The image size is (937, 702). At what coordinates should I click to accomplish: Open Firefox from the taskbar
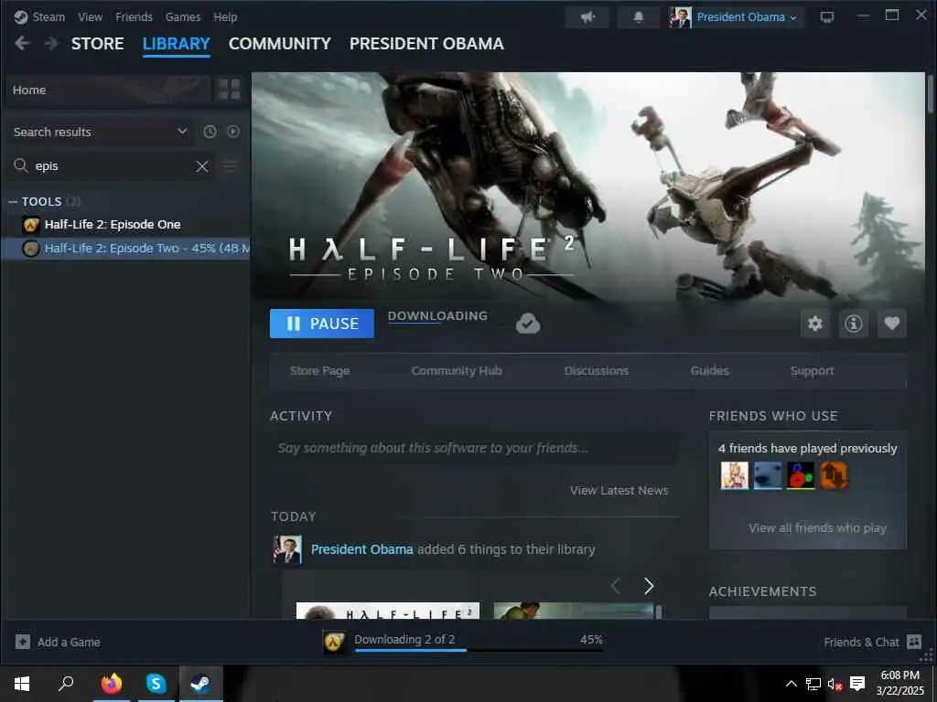pyautogui.click(x=111, y=684)
